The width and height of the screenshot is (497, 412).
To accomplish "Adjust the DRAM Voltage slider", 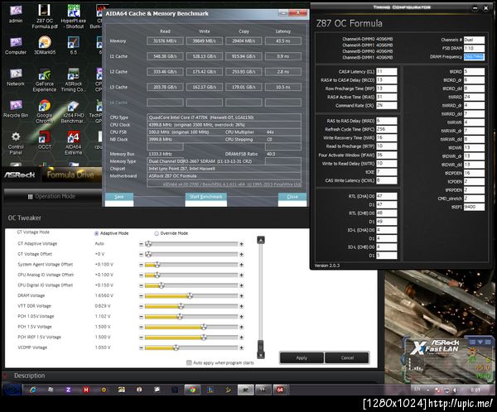I will 190,296.
